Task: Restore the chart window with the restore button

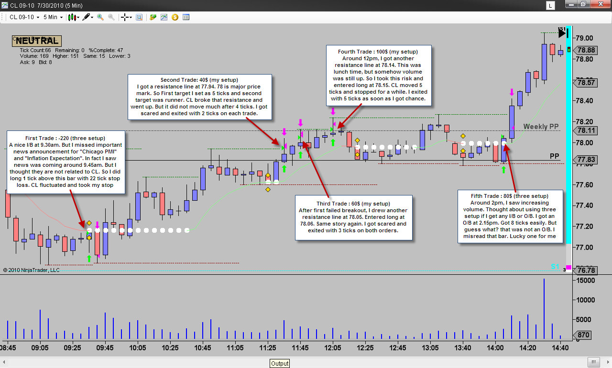Action: pos(584,5)
